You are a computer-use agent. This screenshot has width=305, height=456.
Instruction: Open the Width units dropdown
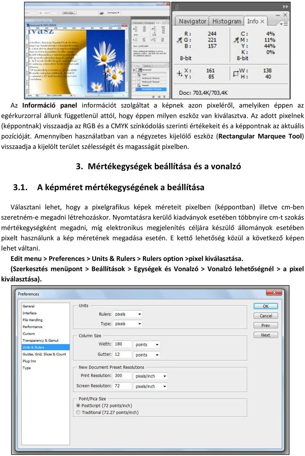[x=147, y=345]
